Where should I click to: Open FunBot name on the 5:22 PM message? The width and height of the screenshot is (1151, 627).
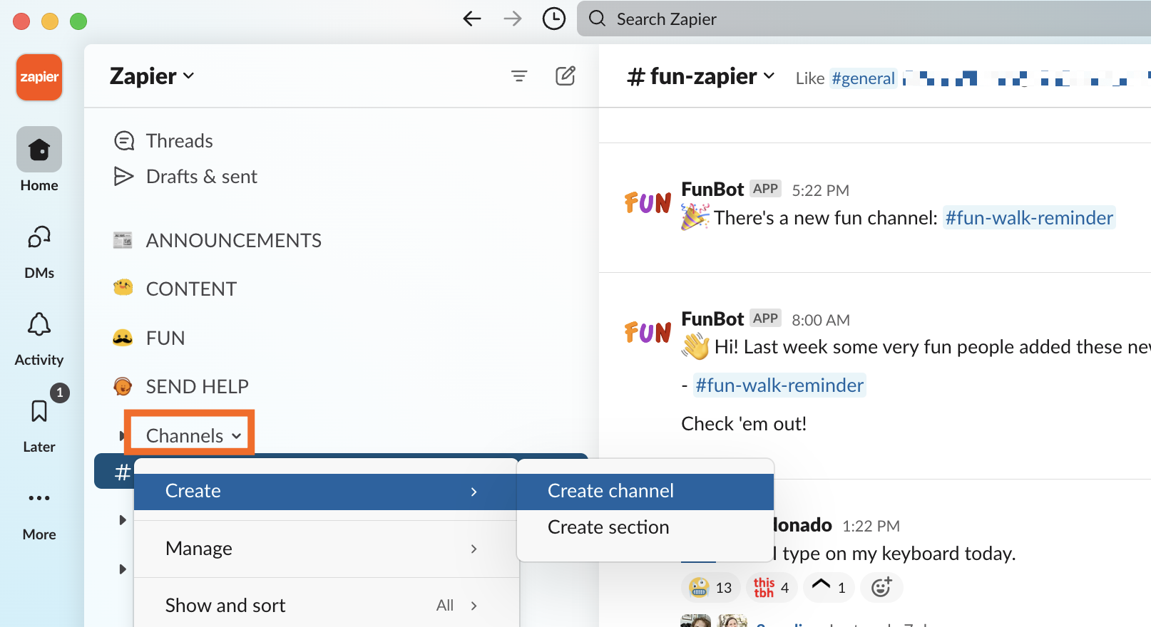pos(712,190)
